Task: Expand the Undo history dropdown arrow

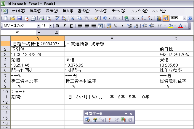Action: [x=110, y=19]
